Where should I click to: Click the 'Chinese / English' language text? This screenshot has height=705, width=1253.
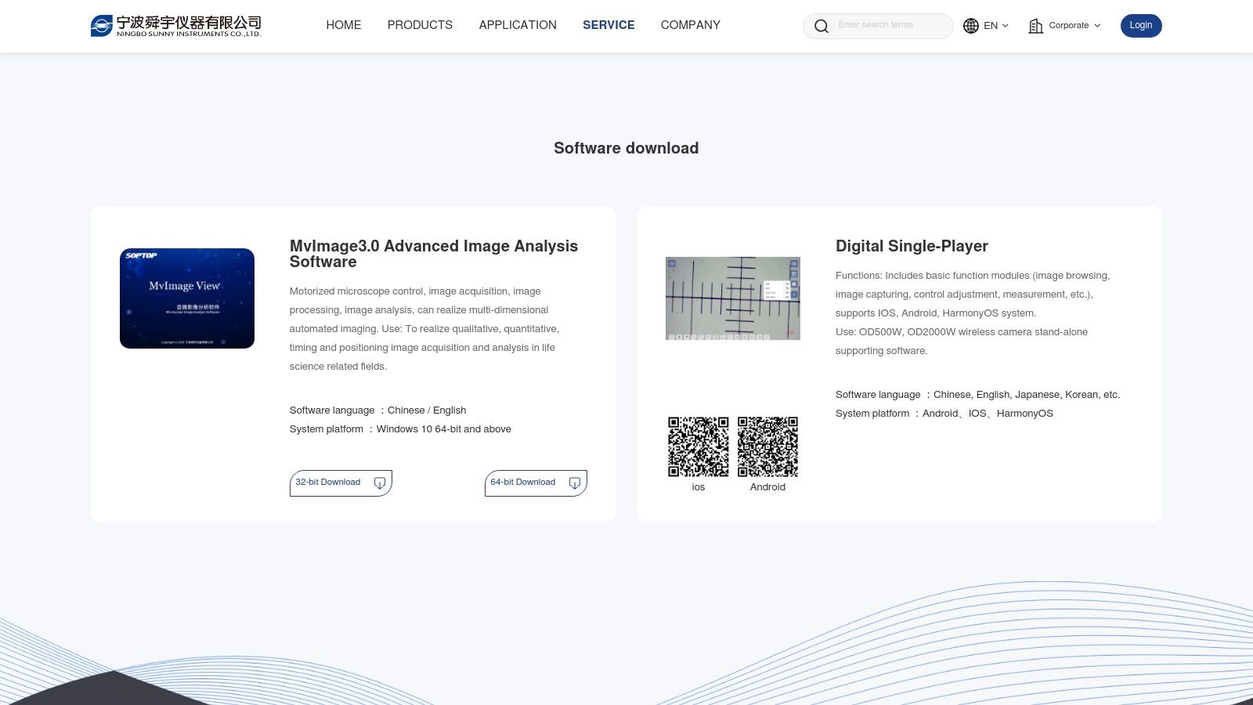tap(427, 410)
